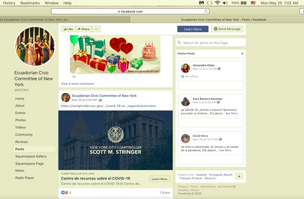Open the More dropdown in the footer

click(195, 190)
